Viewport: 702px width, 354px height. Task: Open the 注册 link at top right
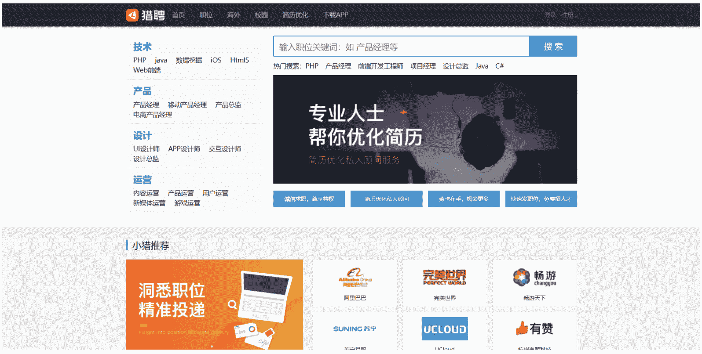click(x=567, y=15)
